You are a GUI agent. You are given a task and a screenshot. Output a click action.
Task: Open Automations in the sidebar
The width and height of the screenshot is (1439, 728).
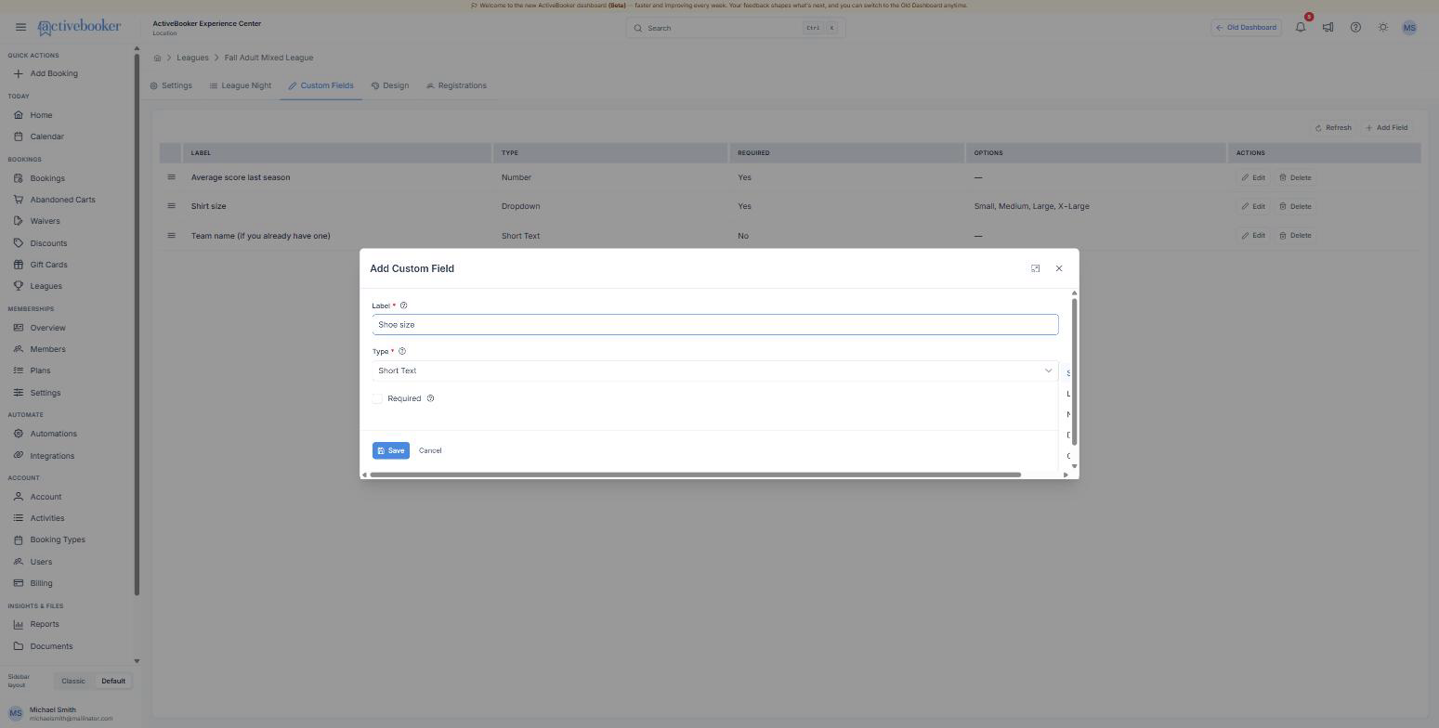click(53, 434)
